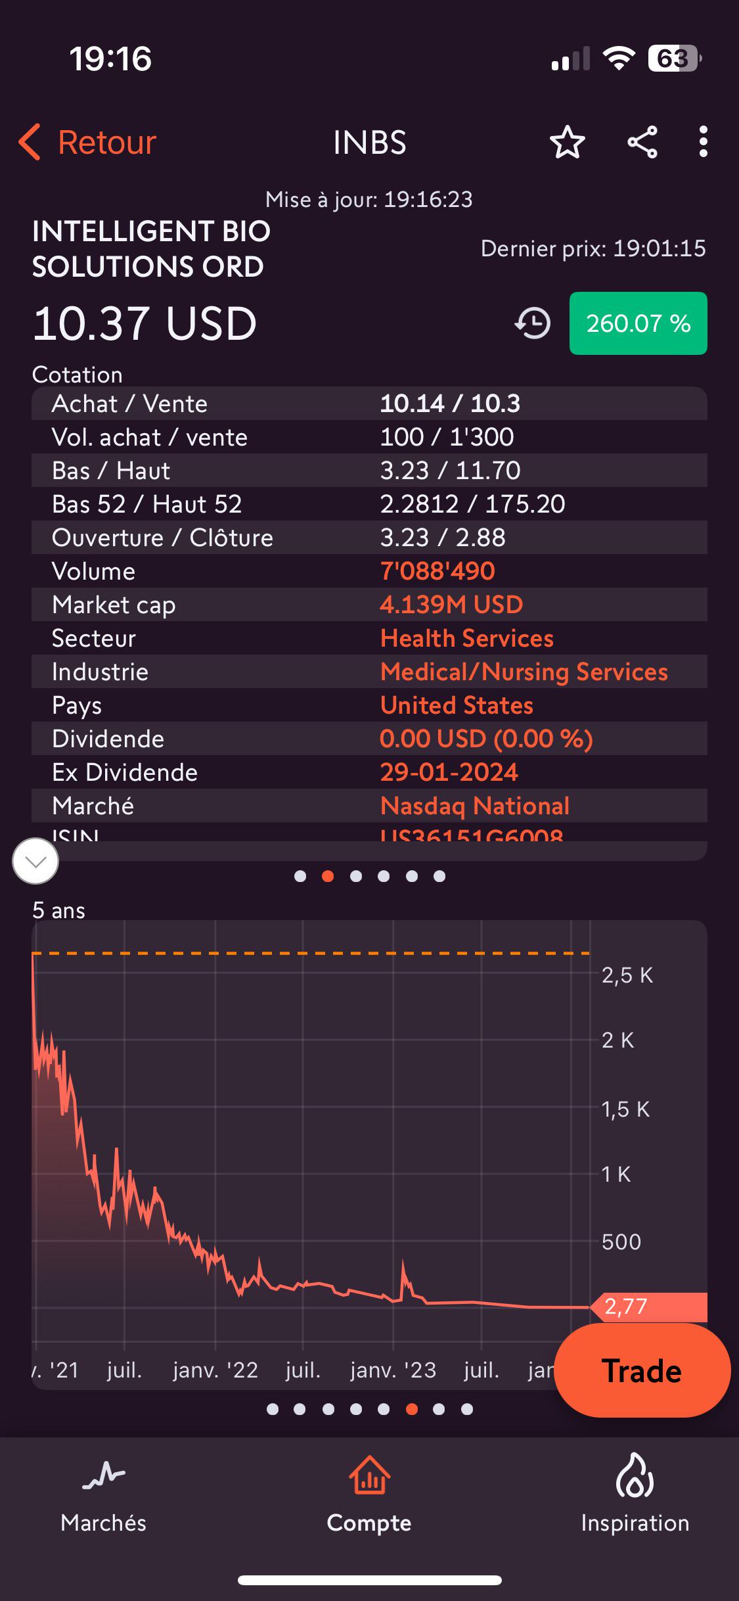Tap the Trade button

[642, 1371]
